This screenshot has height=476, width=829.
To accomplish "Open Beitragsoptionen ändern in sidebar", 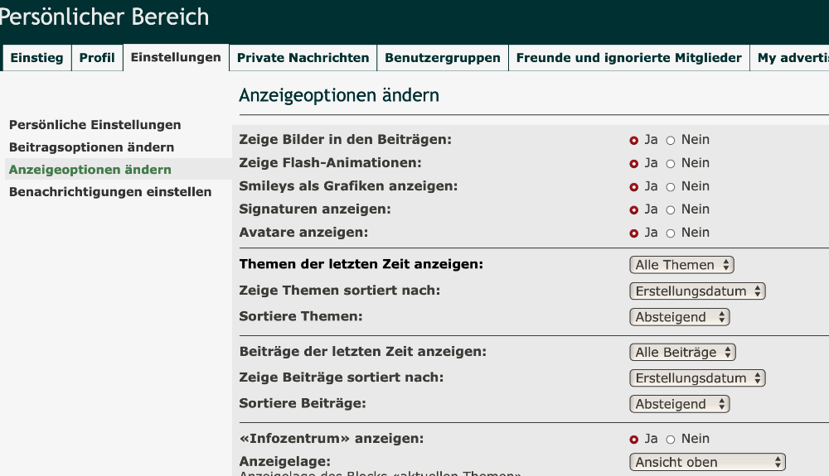I will click(x=91, y=147).
